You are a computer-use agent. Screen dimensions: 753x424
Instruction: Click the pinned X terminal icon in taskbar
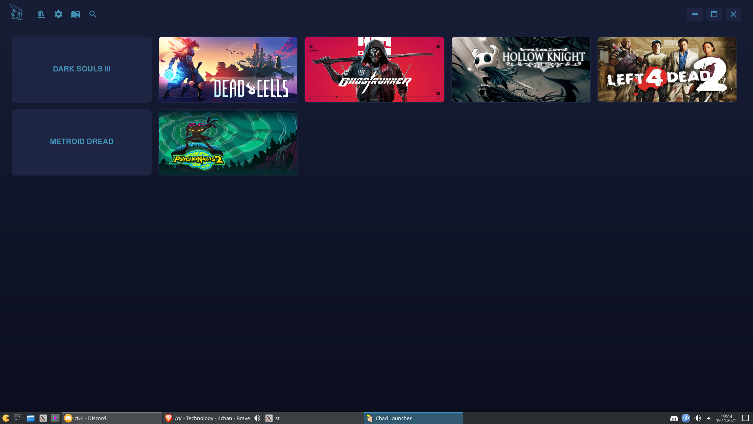tap(43, 418)
